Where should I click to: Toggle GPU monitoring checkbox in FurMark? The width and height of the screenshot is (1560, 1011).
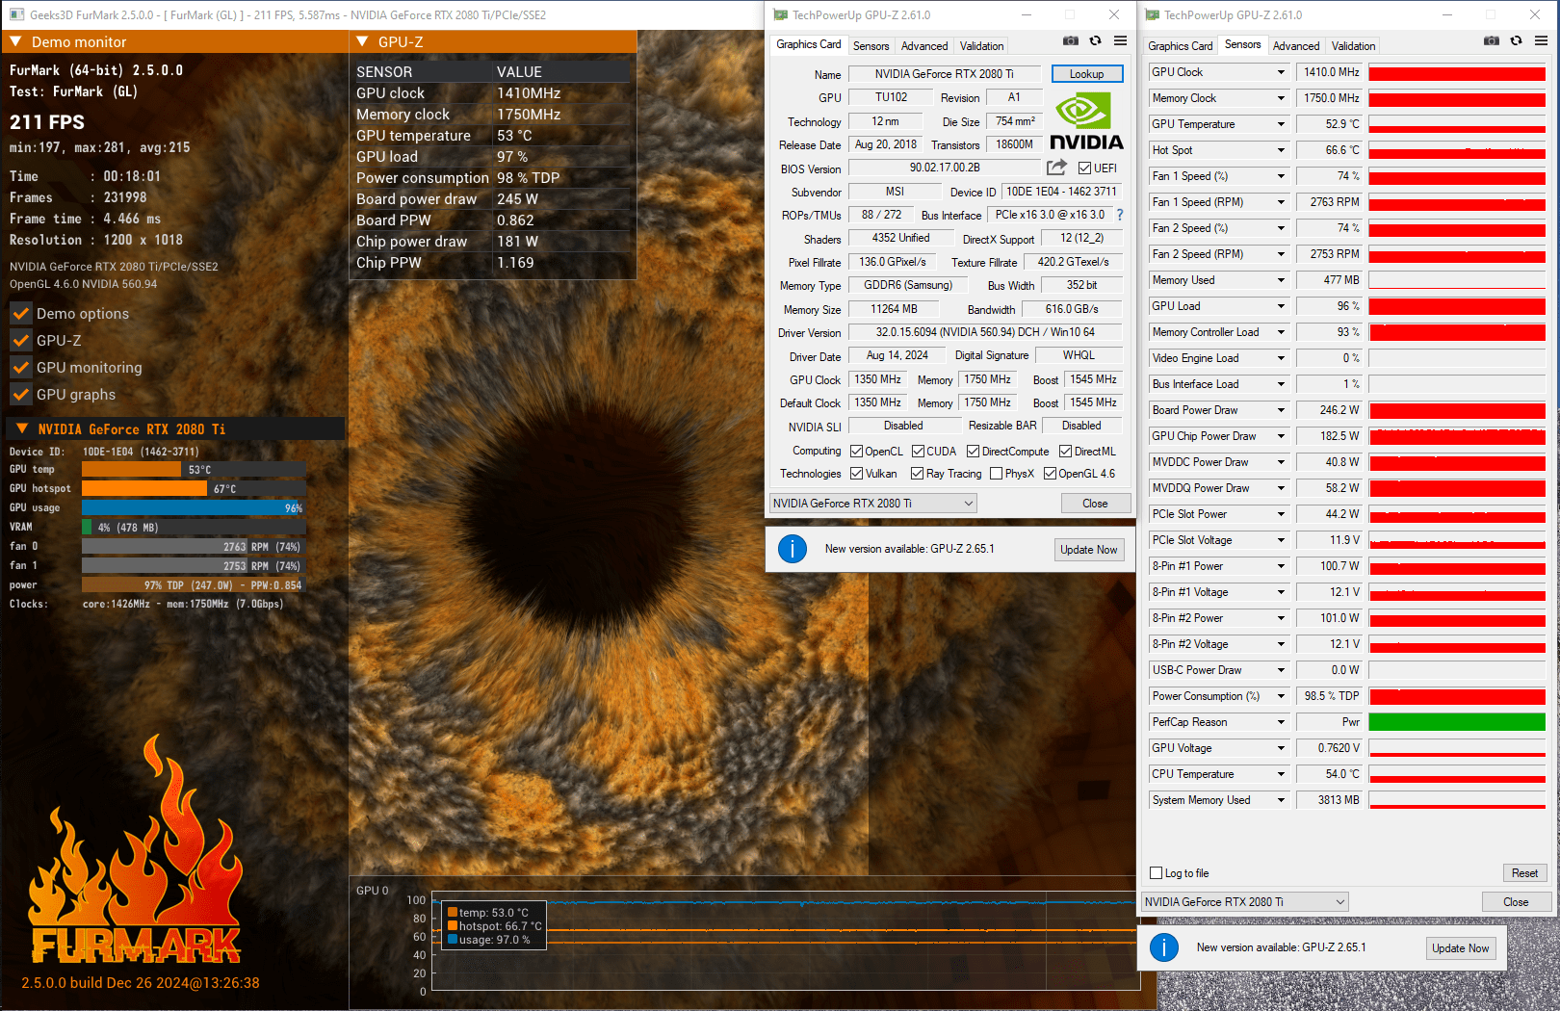point(20,367)
